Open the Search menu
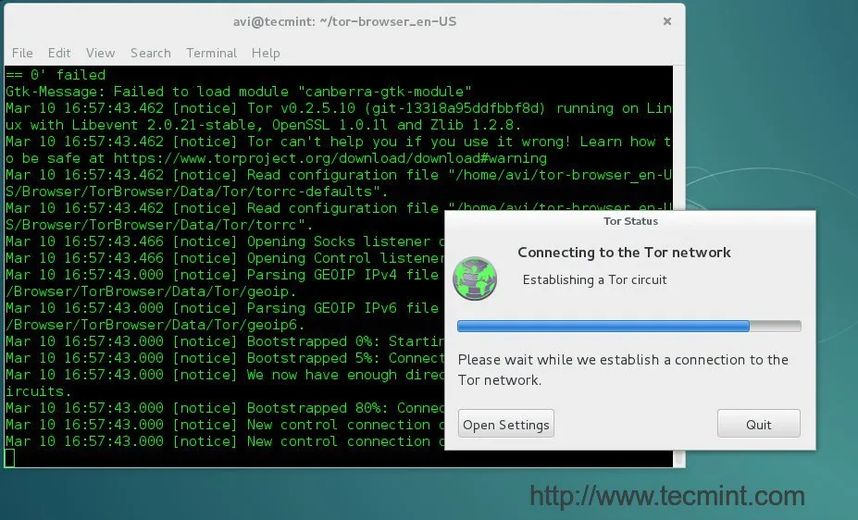The image size is (858, 520). [x=151, y=53]
